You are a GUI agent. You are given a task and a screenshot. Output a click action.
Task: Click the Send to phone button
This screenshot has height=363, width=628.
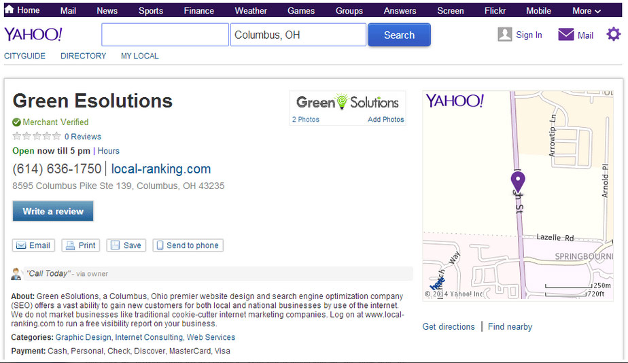coord(188,245)
